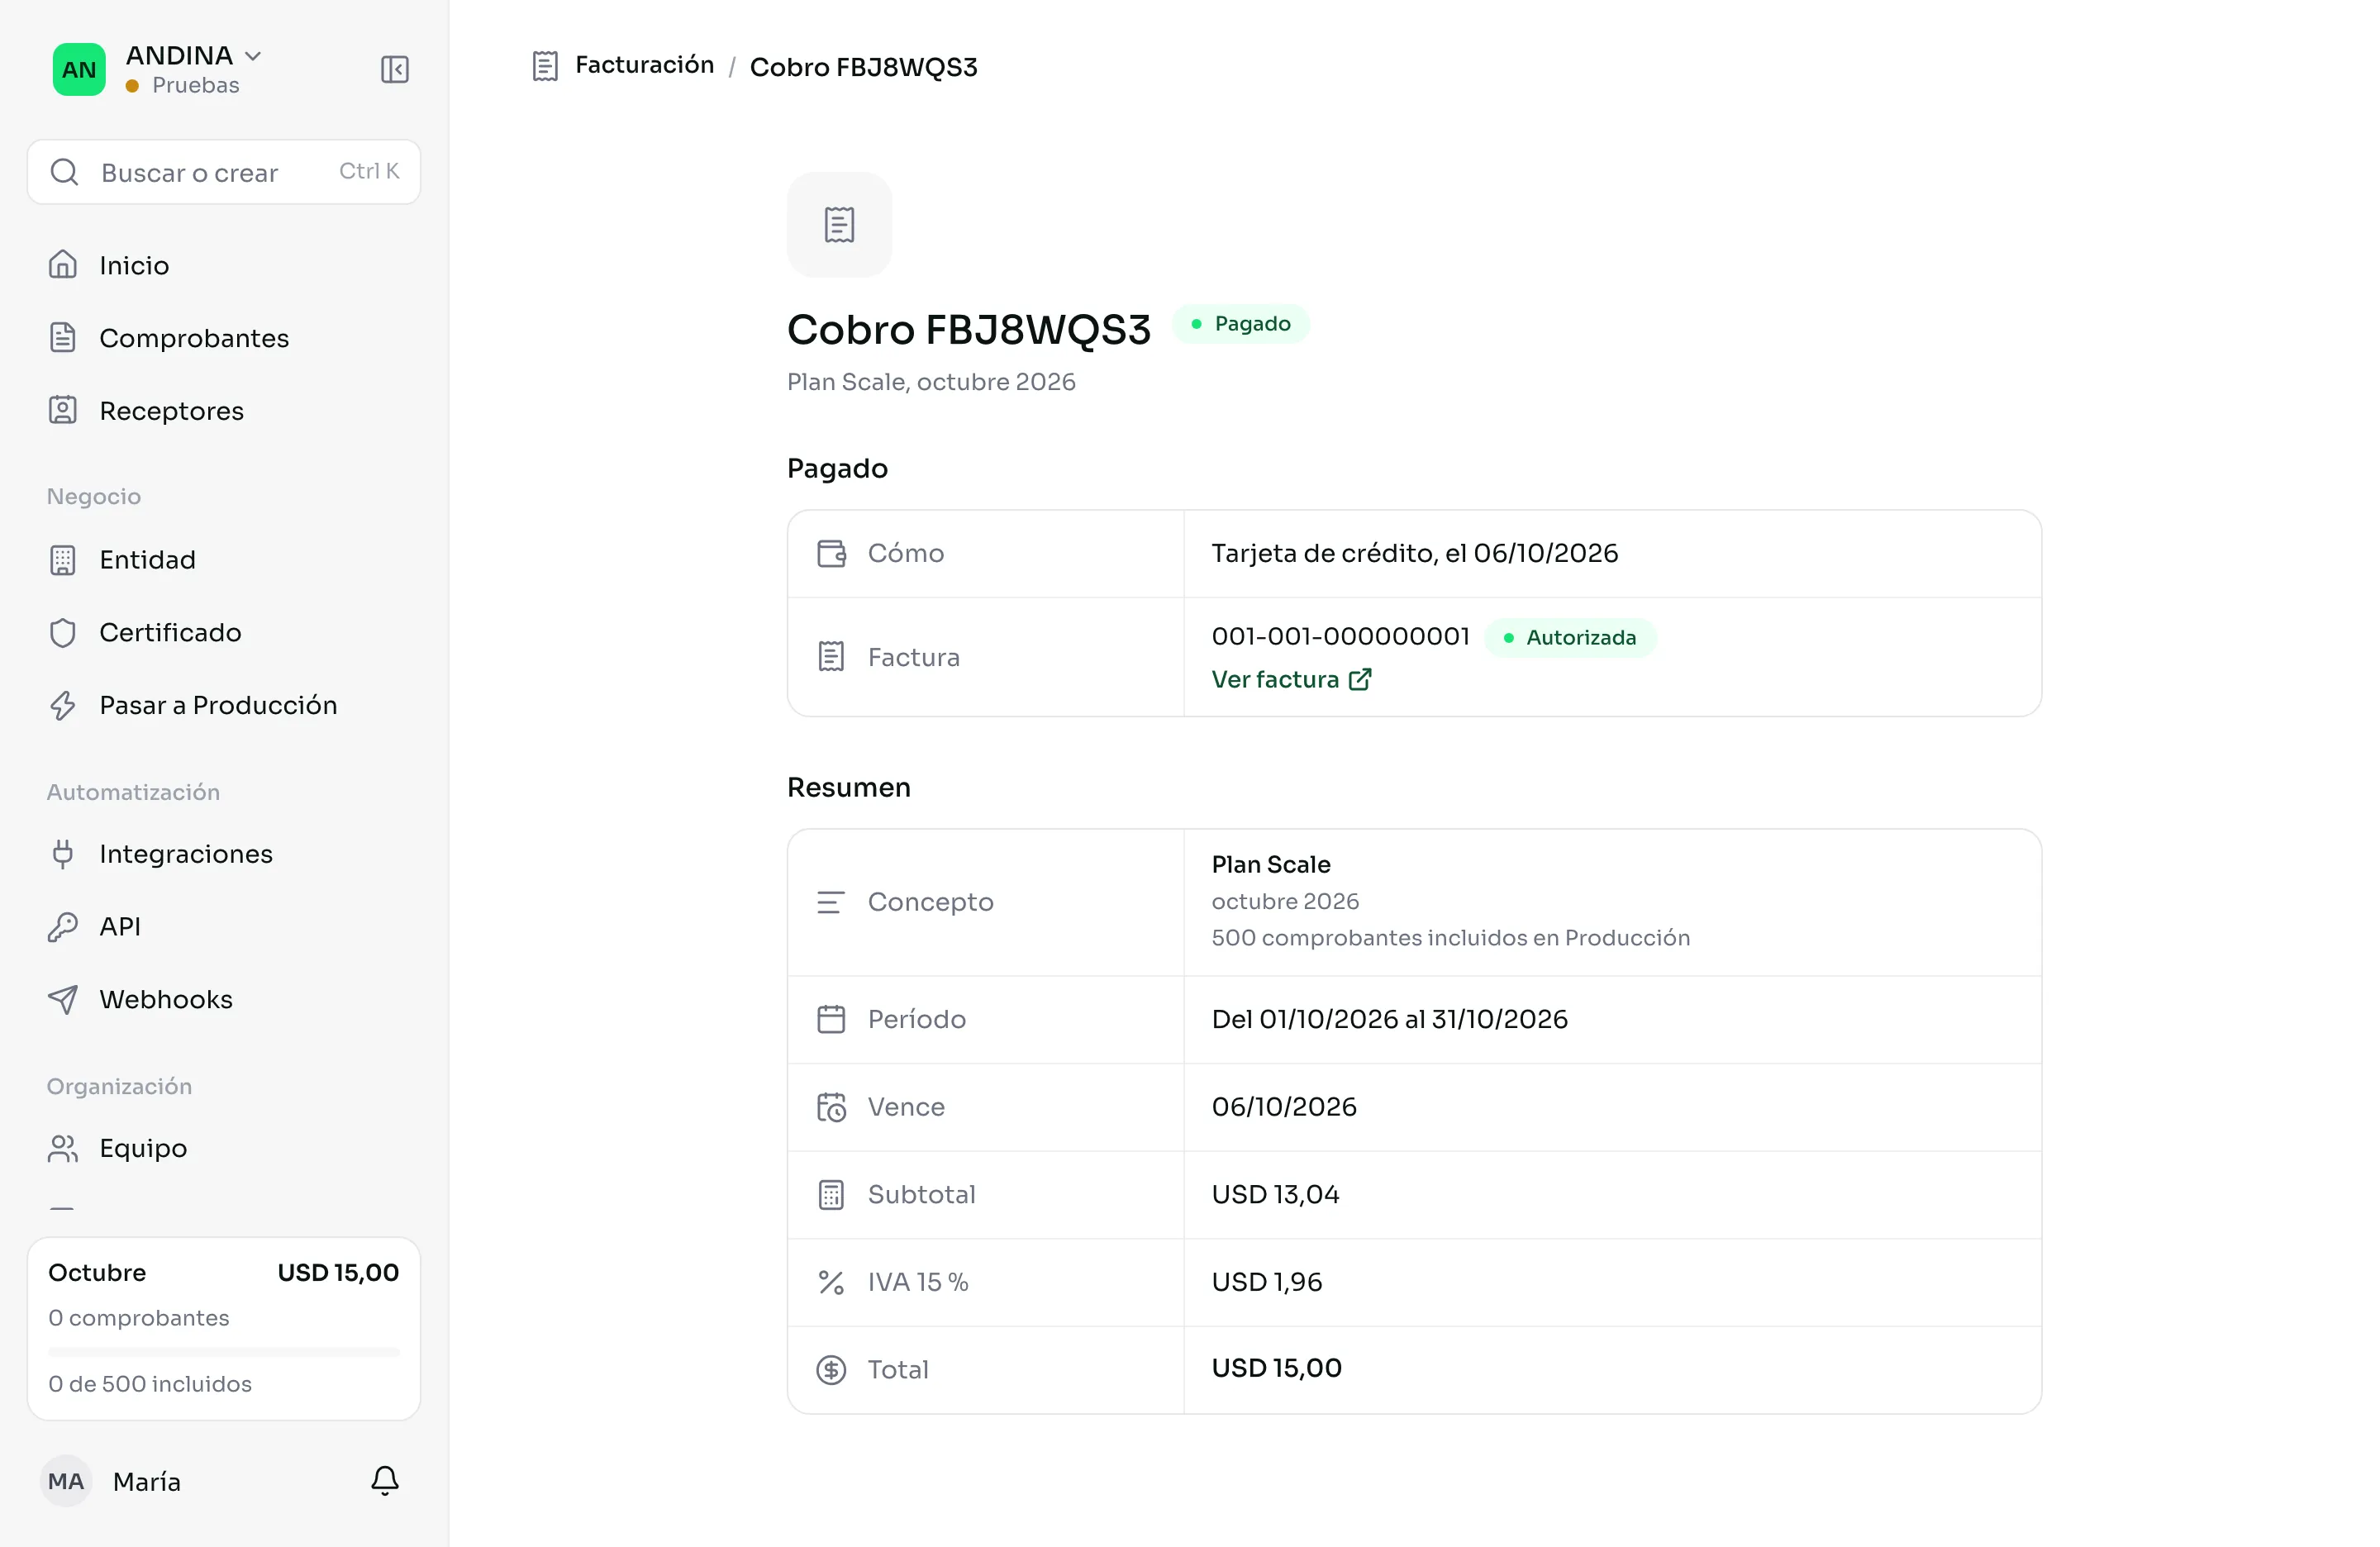This screenshot has height=1547, width=2380.
Task: Click the Pagado status badge
Action: coord(1241,324)
